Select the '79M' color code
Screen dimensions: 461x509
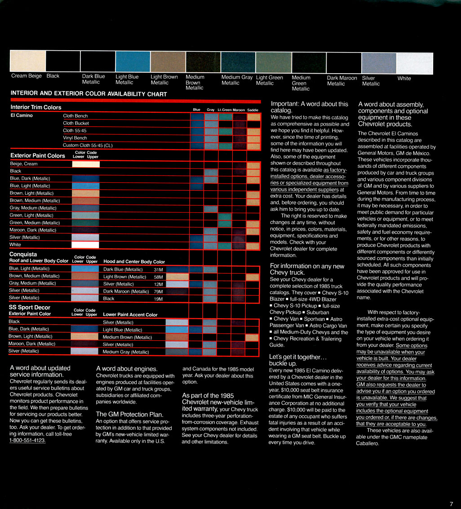pyautogui.click(x=158, y=291)
